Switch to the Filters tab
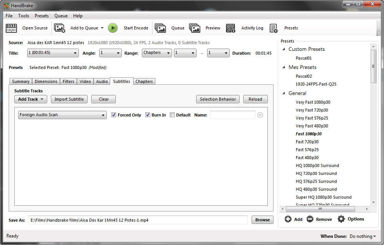Screen dimensions: 384x245 point(68,81)
